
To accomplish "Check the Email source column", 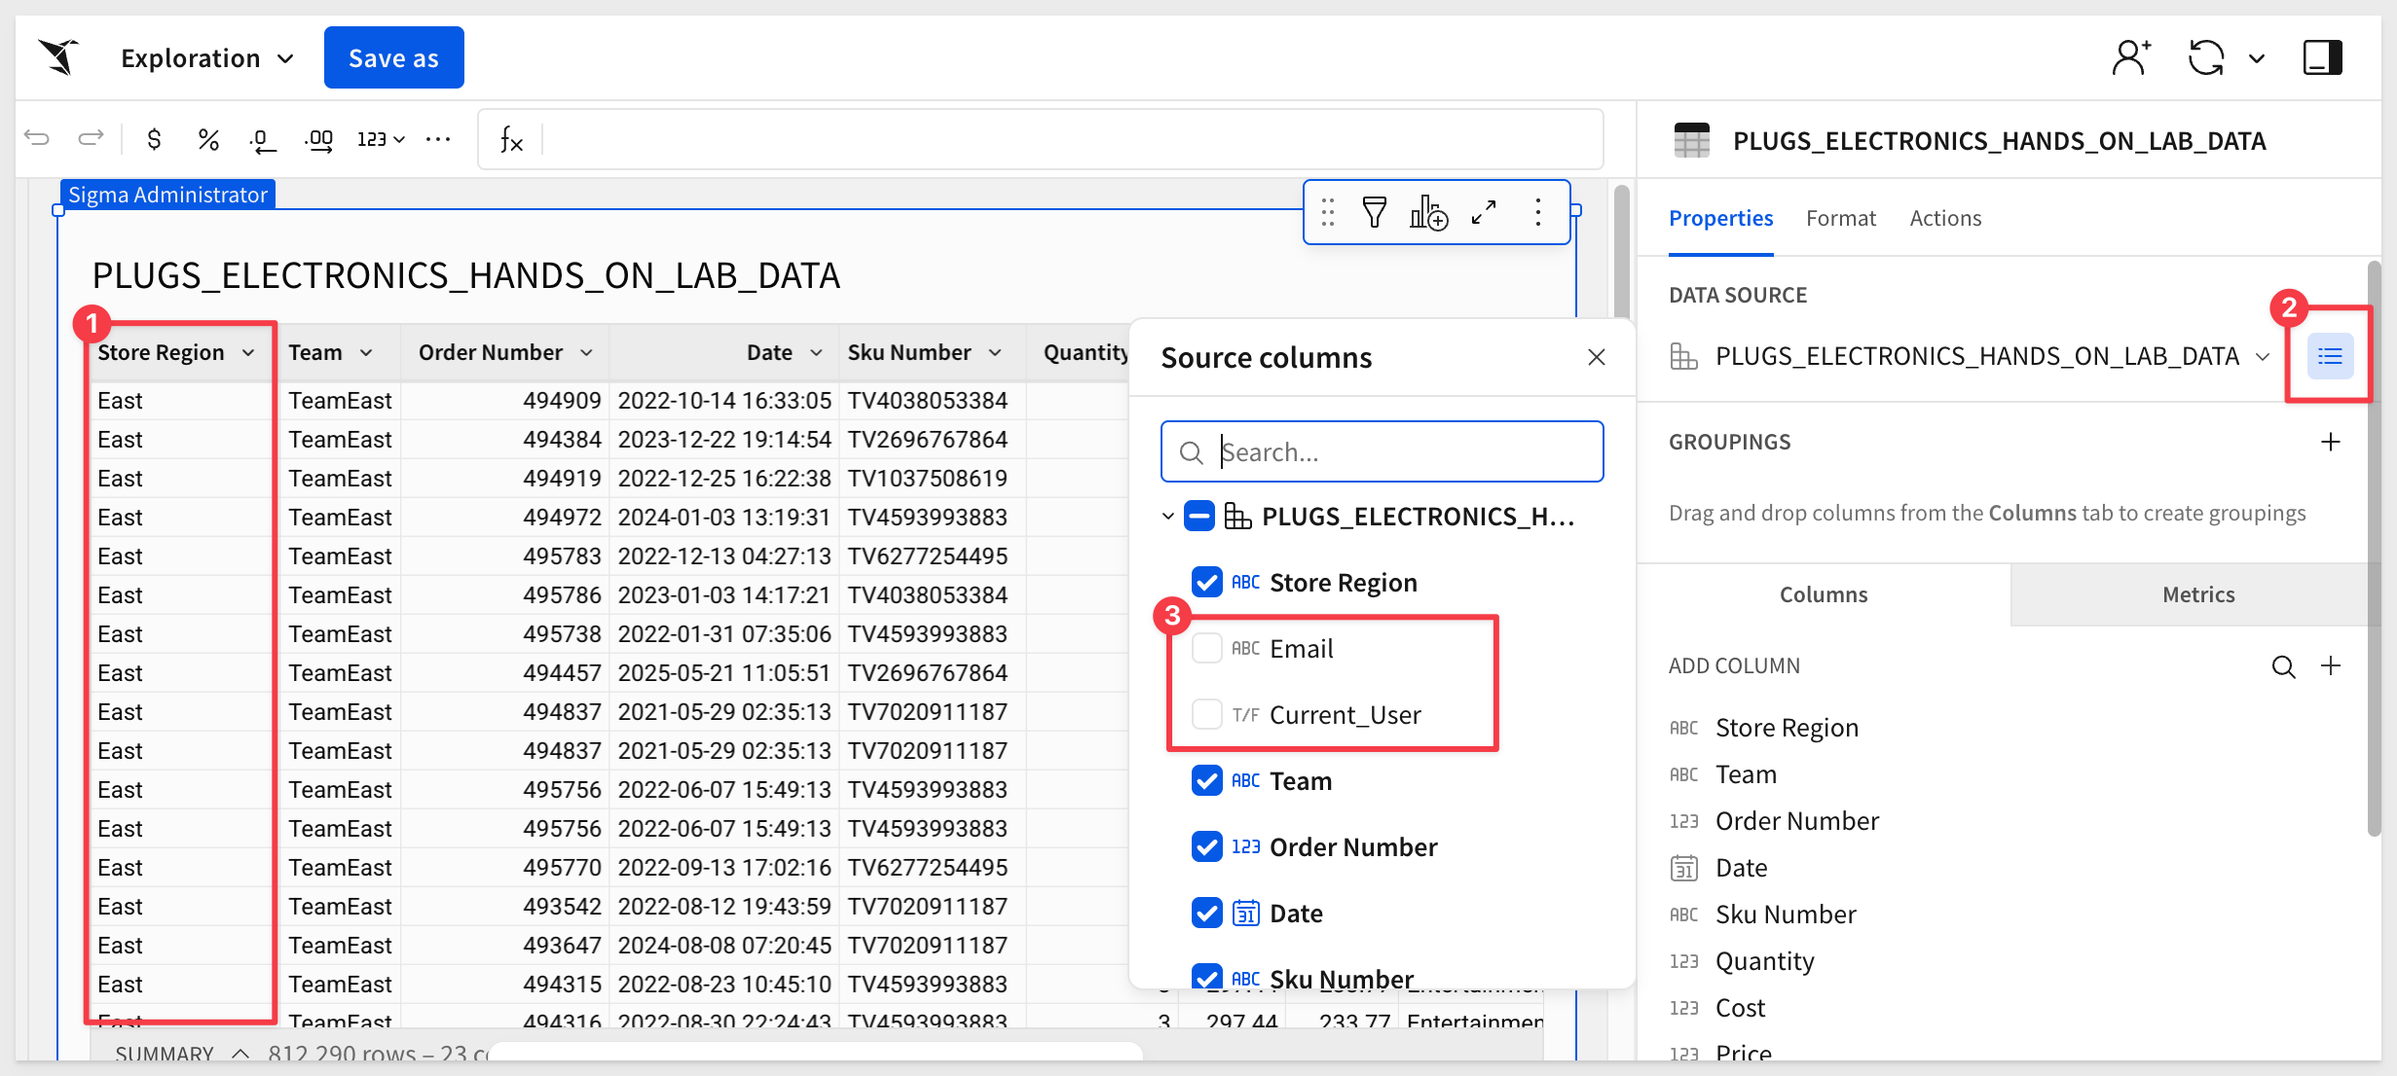I will (1207, 648).
